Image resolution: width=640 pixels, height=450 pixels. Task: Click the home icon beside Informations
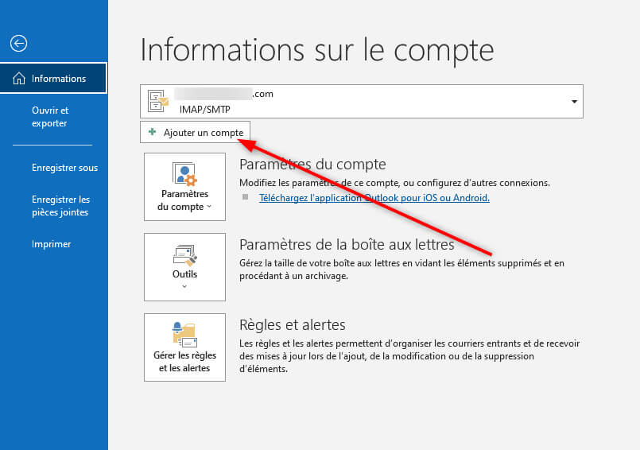click(x=19, y=79)
